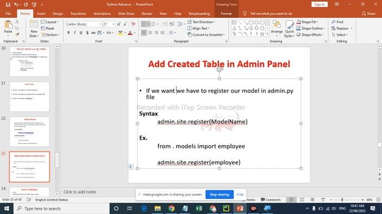Click Convert to SmartArt
382x214 pixels.
206,34
